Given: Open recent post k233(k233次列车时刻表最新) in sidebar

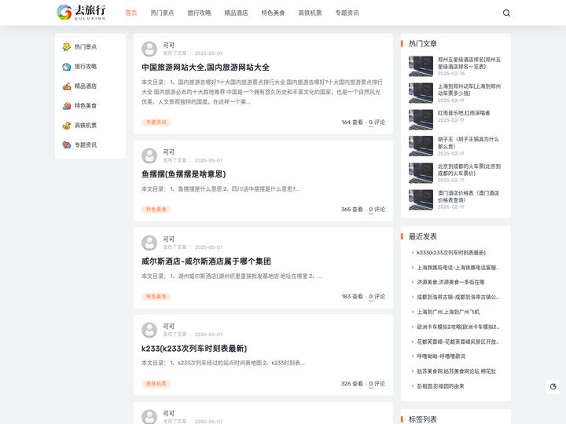Looking at the screenshot, I should 451,253.
